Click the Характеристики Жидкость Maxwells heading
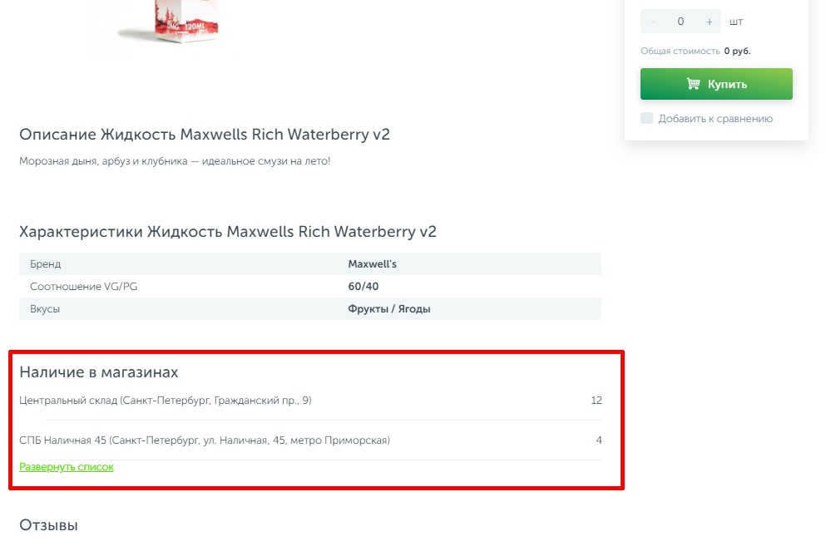826x551 pixels. [228, 232]
